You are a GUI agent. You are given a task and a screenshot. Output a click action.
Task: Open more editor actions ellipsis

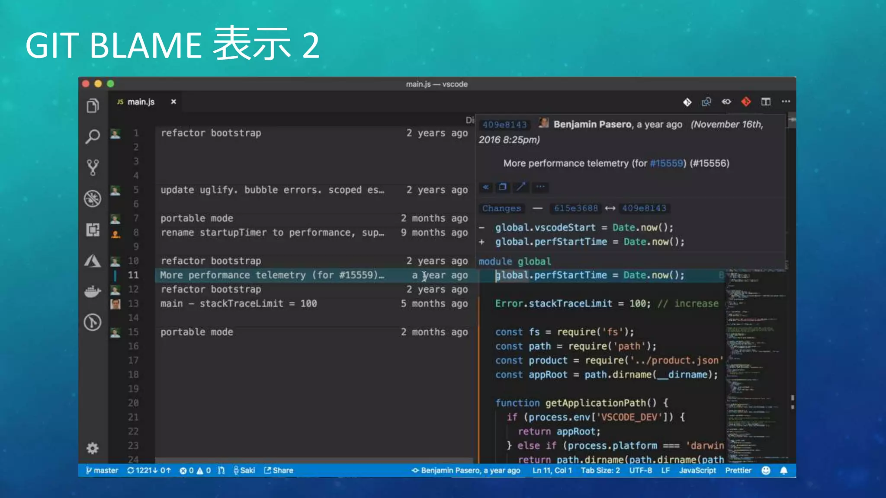point(786,102)
